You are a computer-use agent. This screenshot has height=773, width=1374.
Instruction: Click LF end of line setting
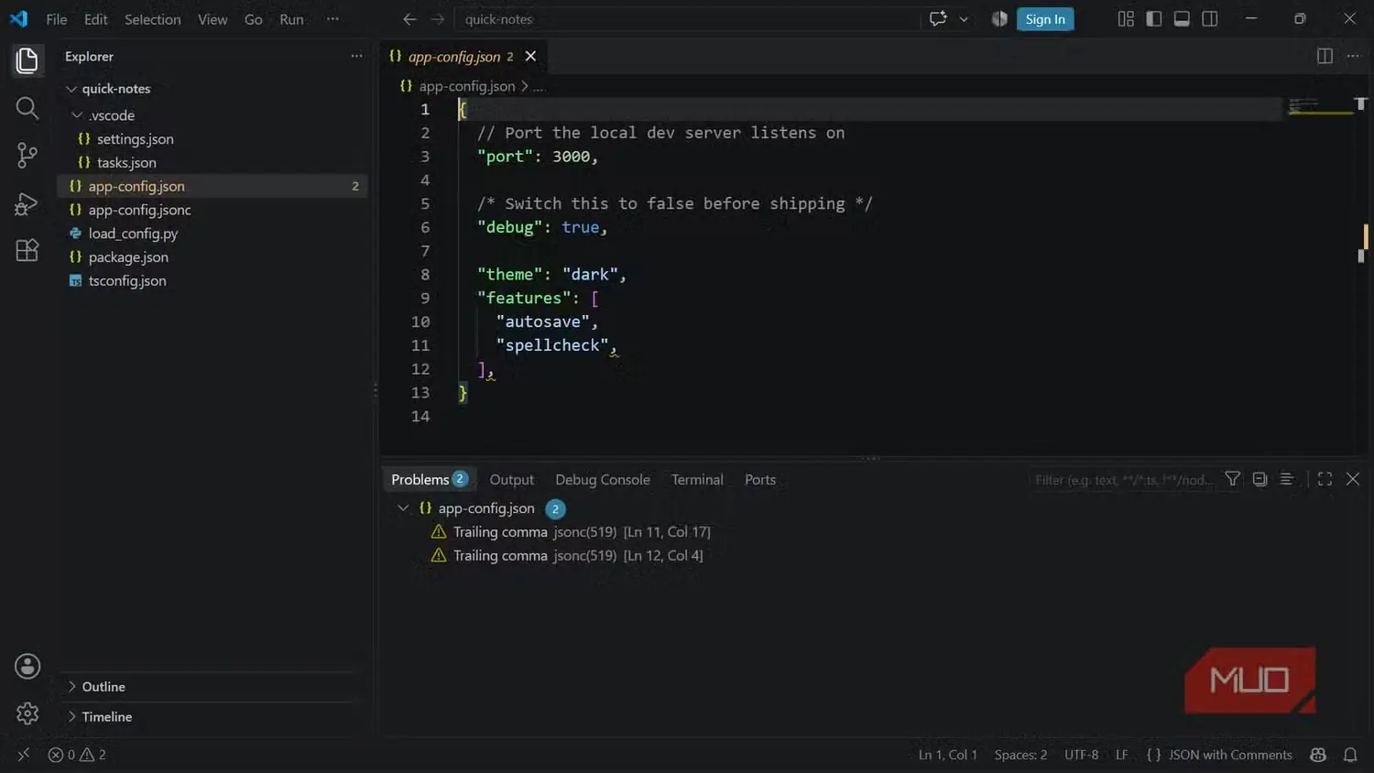click(1122, 755)
